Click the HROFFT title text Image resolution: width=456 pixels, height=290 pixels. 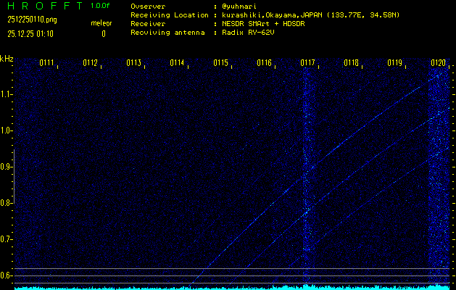(x=41, y=6)
